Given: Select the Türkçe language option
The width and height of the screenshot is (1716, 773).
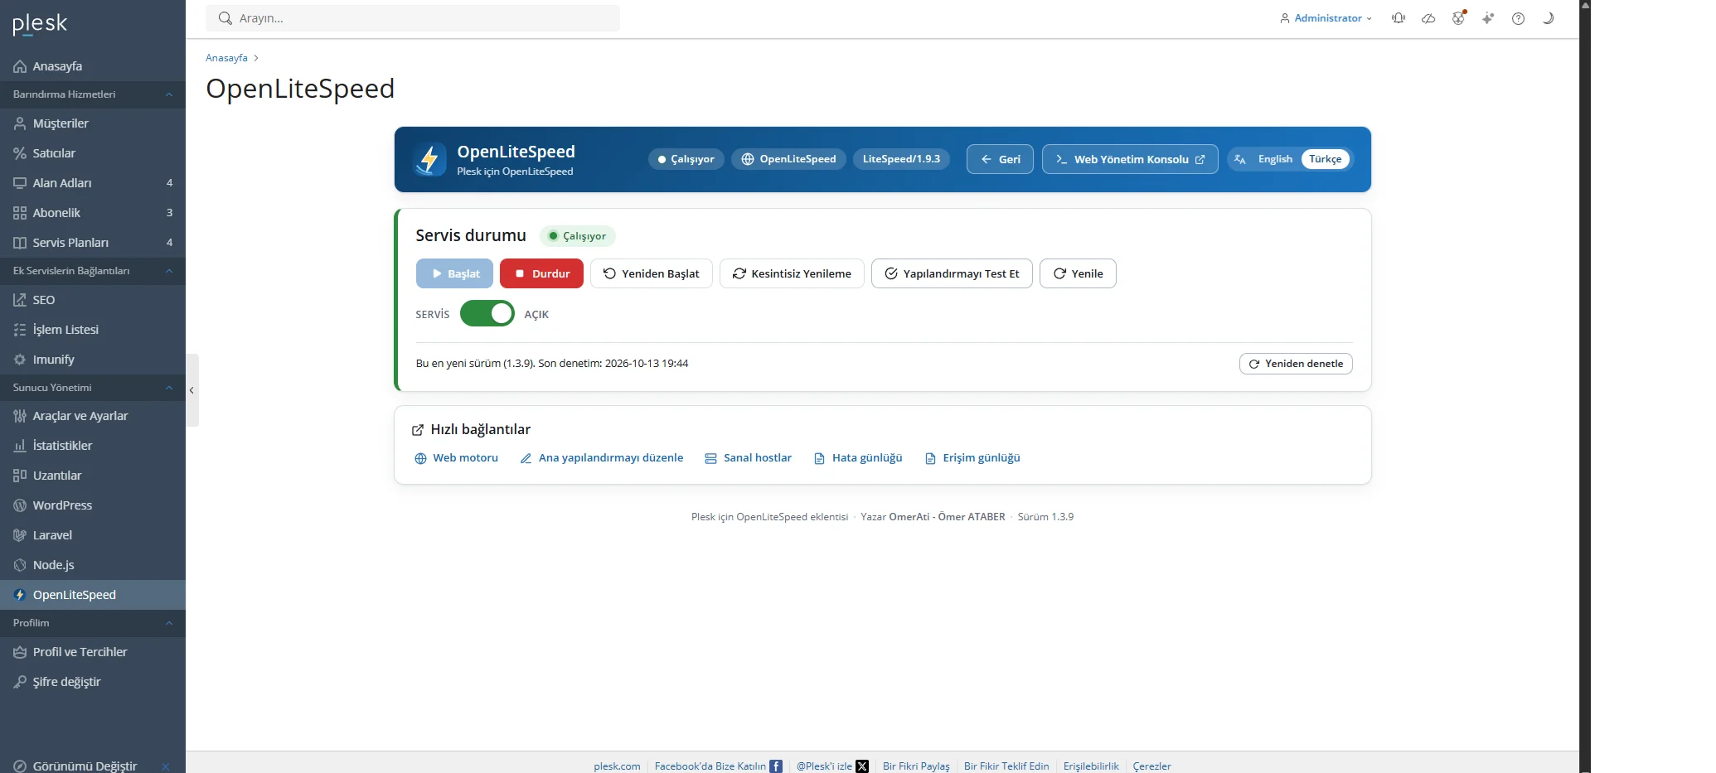Looking at the screenshot, I should click(x=1325, y=159).
